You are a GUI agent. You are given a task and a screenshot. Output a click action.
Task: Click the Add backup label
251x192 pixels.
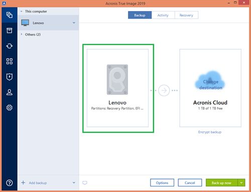pos(38,183)
